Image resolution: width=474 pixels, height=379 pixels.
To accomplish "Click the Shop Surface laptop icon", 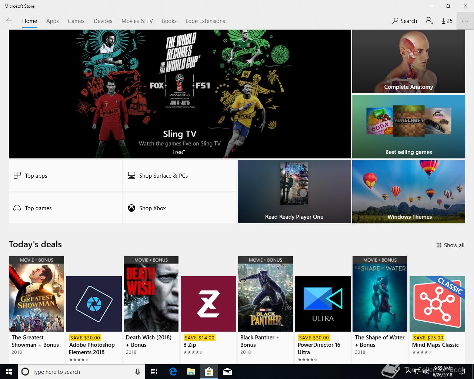I will click(131, 175).
